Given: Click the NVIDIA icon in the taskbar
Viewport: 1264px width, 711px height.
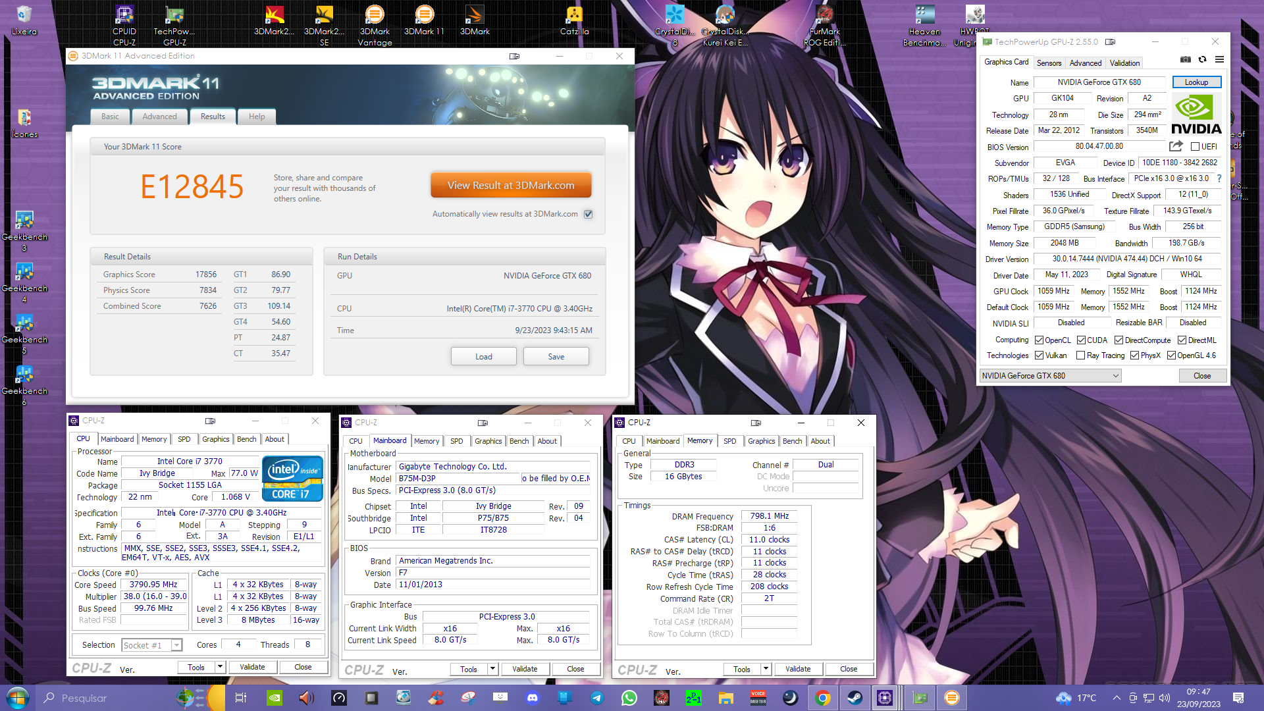Looking at the screenshot, I should (x=275, y=698).
